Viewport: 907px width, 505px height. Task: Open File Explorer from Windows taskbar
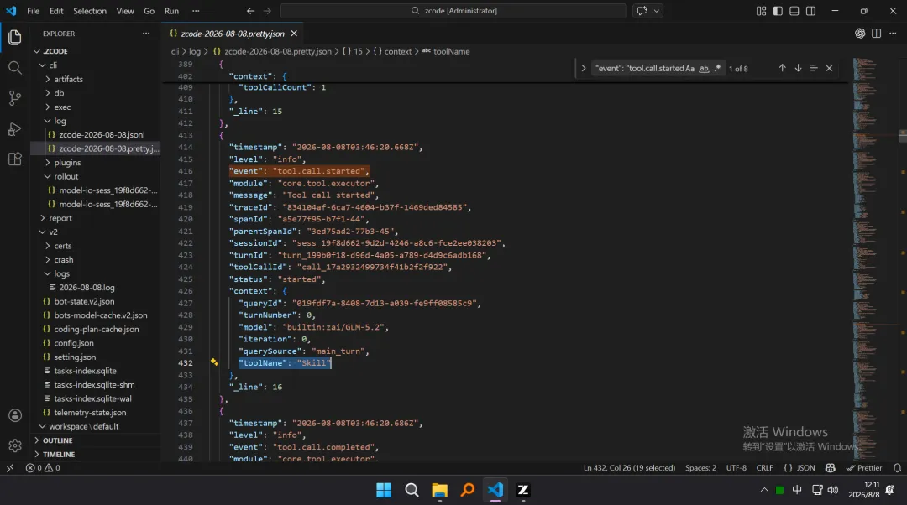click(439, 490)
